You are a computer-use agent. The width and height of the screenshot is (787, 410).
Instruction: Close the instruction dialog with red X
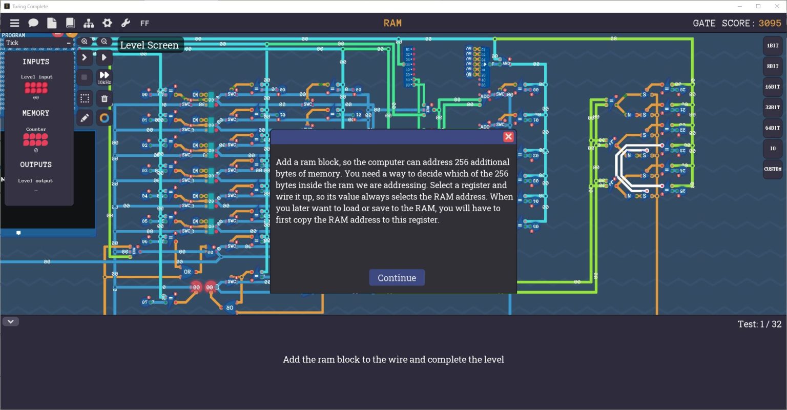pos(508,136)
